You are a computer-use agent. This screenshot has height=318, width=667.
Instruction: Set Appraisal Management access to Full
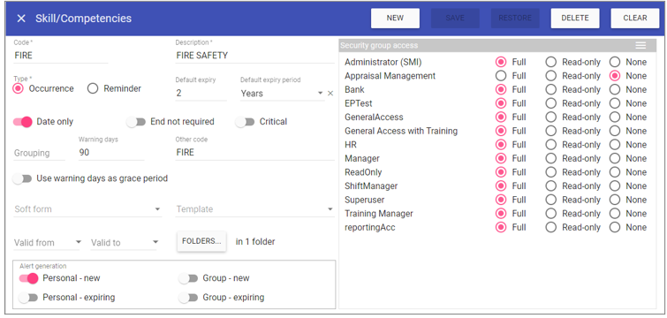point(501,76)
